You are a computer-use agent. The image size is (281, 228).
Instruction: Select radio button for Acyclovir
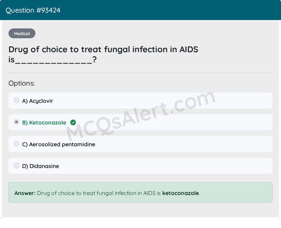(x=17, y=100)
